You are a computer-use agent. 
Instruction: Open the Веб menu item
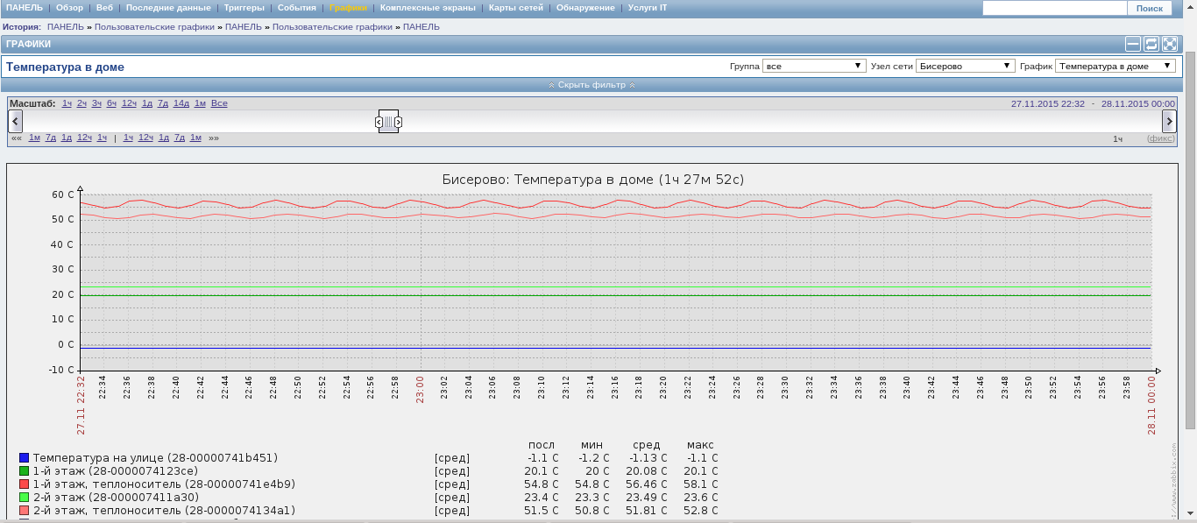pyautogui.click(x=104, y=8)
